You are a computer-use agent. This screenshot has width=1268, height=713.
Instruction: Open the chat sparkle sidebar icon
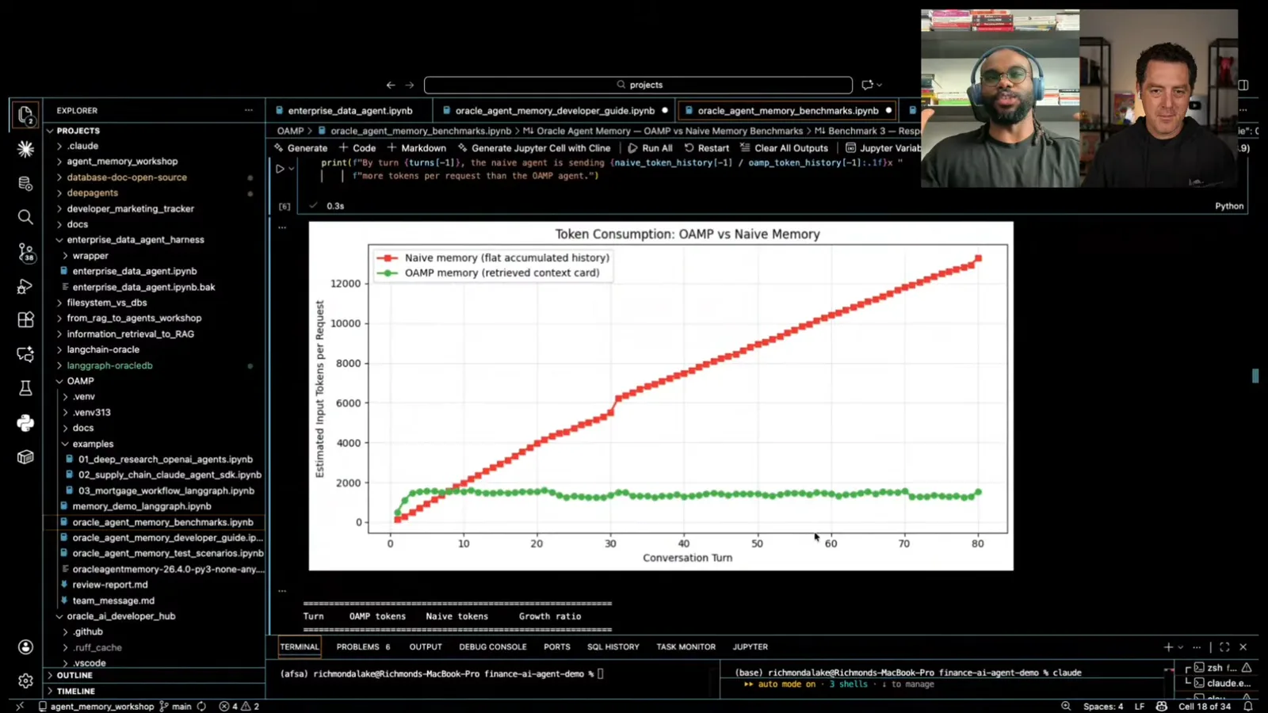coord(25,354)
